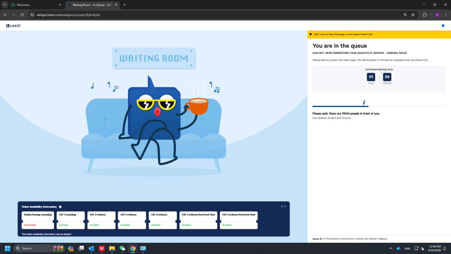View site information icon in address bar

pyautogui.click(x=32, y=15)
